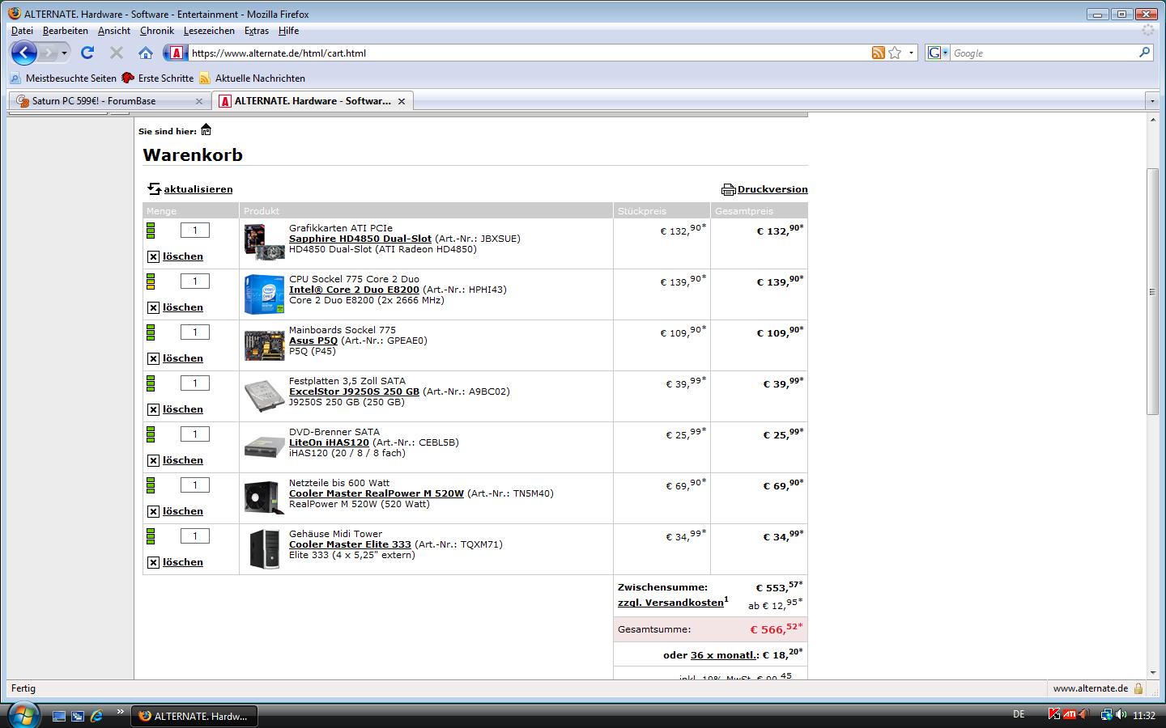
Task: Bookmark the page with the star icon
Action: coord(895,53)
